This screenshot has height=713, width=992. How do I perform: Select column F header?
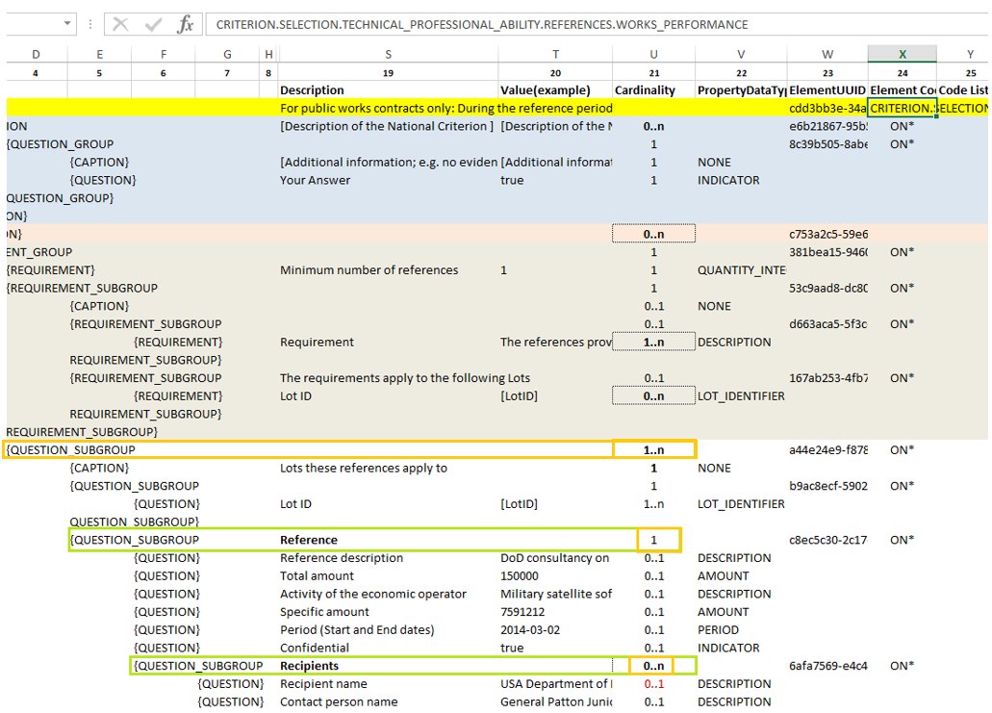[x=164, y=55]
